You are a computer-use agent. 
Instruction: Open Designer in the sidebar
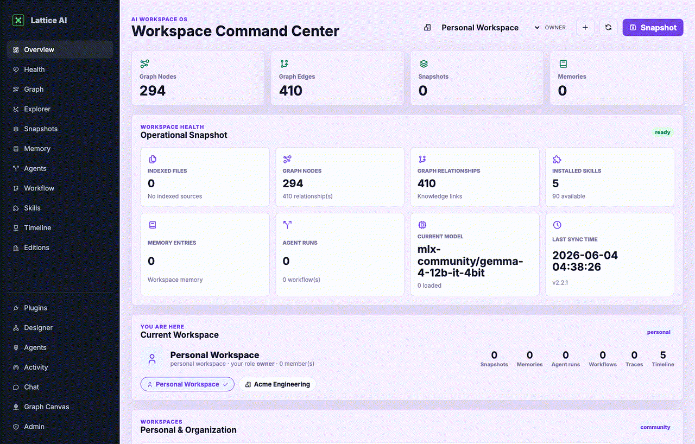point(60,328)
